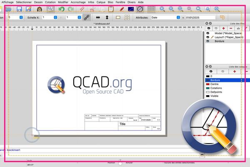Click the Save floppy disk icon
250x167 pixels.
[x=19, y=9]
